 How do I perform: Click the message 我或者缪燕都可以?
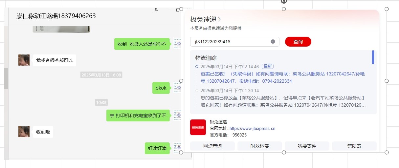55,60
